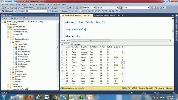Click the Undo icon
The height and width of the screenshot is (100, 178).
point(58,8)
